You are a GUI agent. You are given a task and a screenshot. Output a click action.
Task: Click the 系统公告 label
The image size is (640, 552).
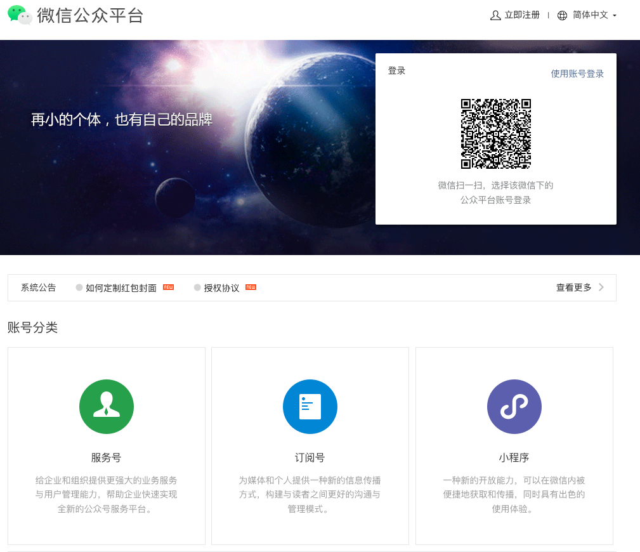pyautogui.click(x=38, y=287)
